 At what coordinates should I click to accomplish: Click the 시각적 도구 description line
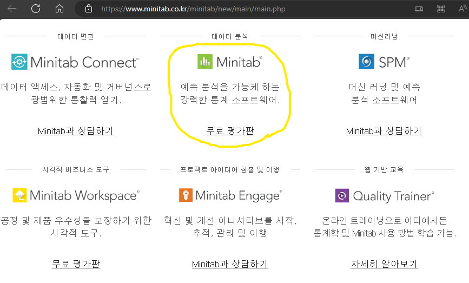click(76, 233)
